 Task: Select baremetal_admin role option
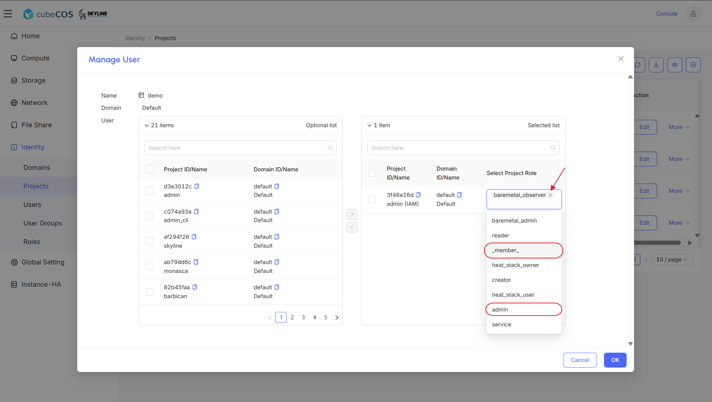coord(523,221)
